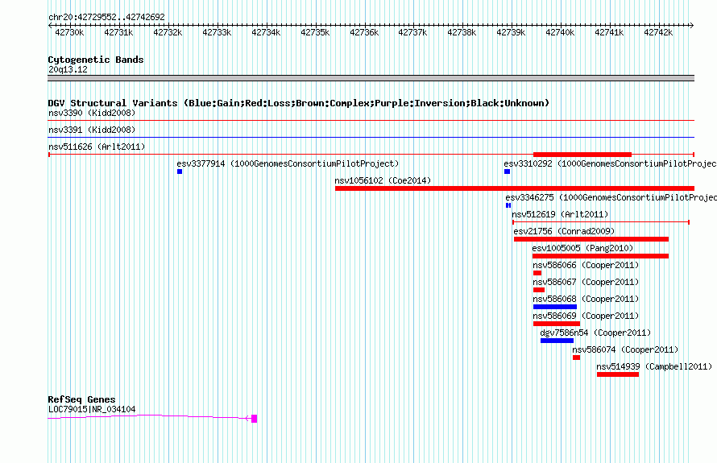Open the nsv1056102 (Coe2014) label

click(383, 180)
